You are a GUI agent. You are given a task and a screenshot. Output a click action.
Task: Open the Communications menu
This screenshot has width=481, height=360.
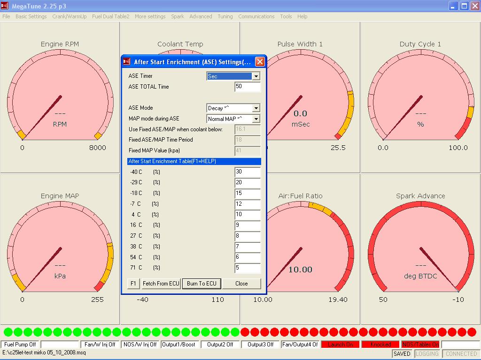pos(256,16)
